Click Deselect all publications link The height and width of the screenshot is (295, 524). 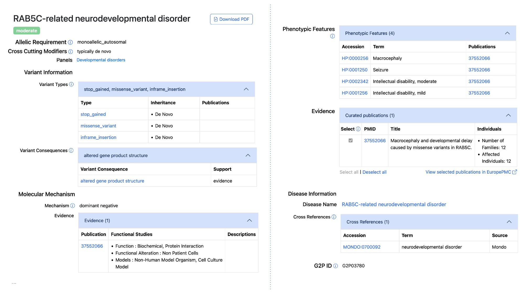(374, 172)
